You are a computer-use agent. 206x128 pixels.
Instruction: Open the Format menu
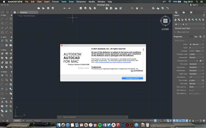55,2
